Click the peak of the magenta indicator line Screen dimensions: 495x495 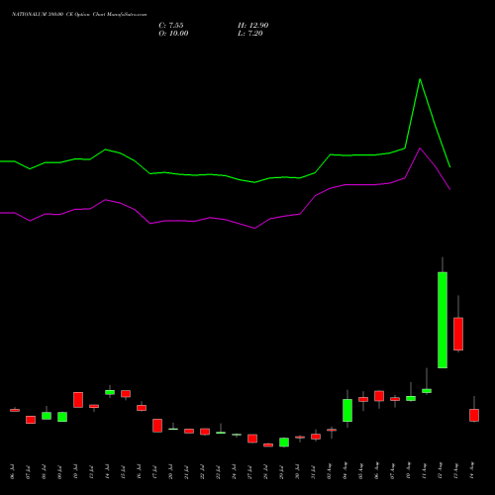(x=420, y=148)
